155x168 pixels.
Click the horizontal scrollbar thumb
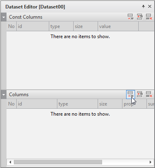[x=58, y=162]
